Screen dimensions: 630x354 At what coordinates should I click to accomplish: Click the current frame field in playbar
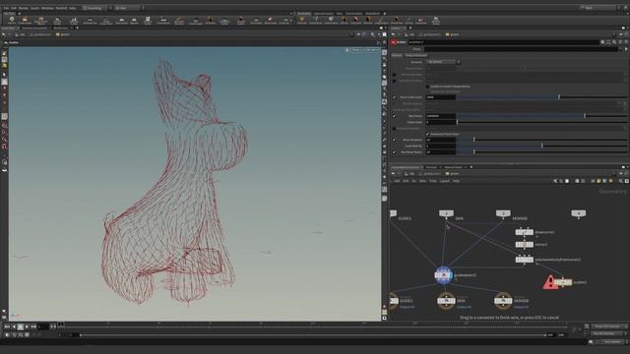(43, 326)
